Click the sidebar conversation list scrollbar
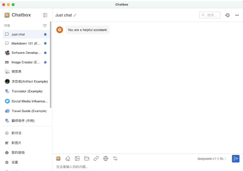 tap(51, 65)
